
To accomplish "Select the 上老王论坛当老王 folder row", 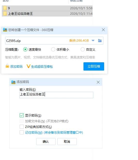I will [47, 14].
